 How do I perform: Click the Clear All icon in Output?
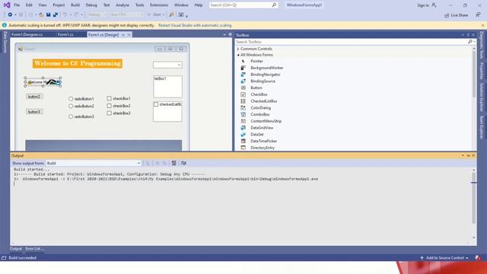tap(174, 163)
